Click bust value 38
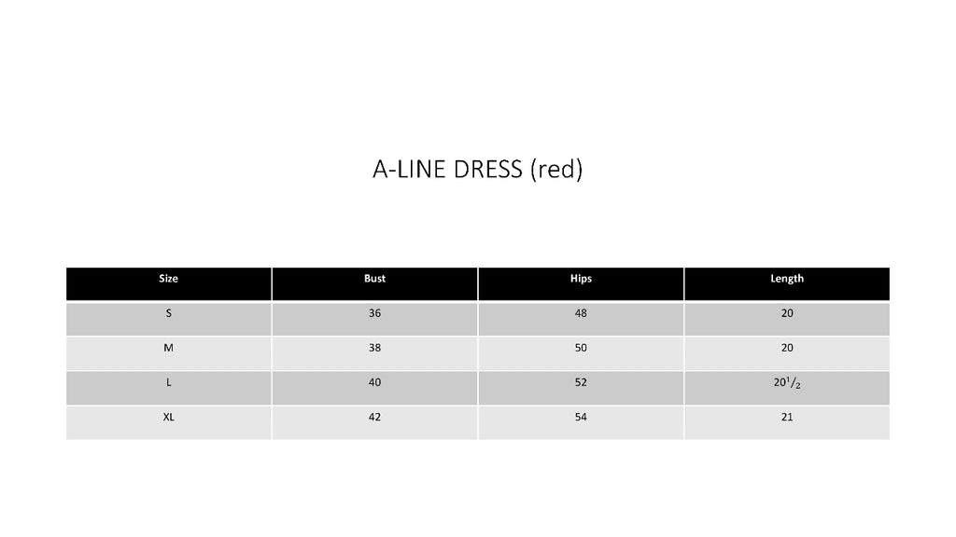The image size is (956, 537). pyautogui.click(x=374, y=348)
